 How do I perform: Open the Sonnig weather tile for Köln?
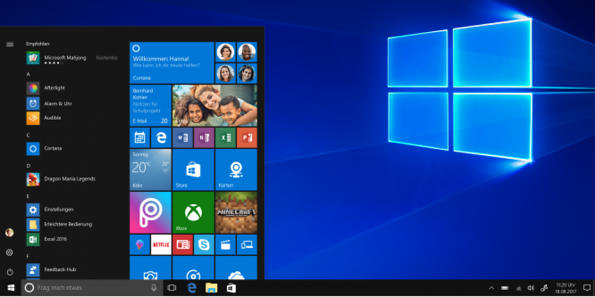[151, 170]
